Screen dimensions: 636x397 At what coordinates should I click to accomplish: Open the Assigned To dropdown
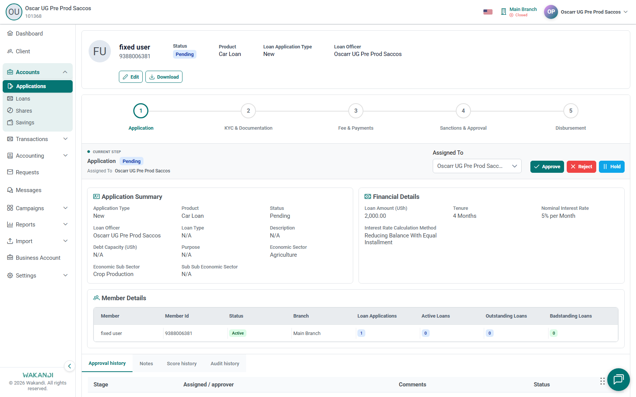(x=477, y=166)
